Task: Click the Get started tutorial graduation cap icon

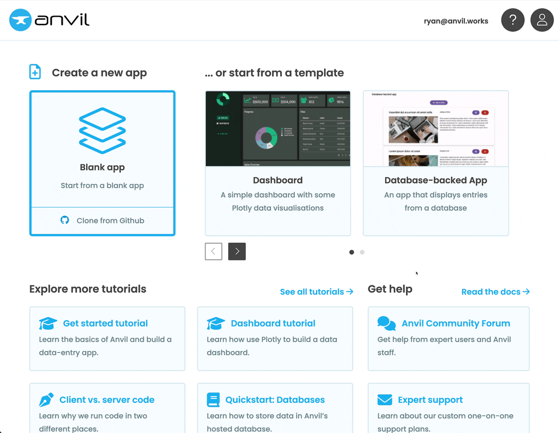Action: (x=48, y=324)
